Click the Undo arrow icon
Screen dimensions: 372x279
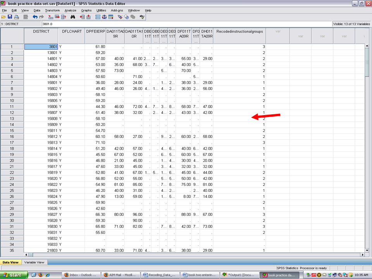(x=35, y=17)
